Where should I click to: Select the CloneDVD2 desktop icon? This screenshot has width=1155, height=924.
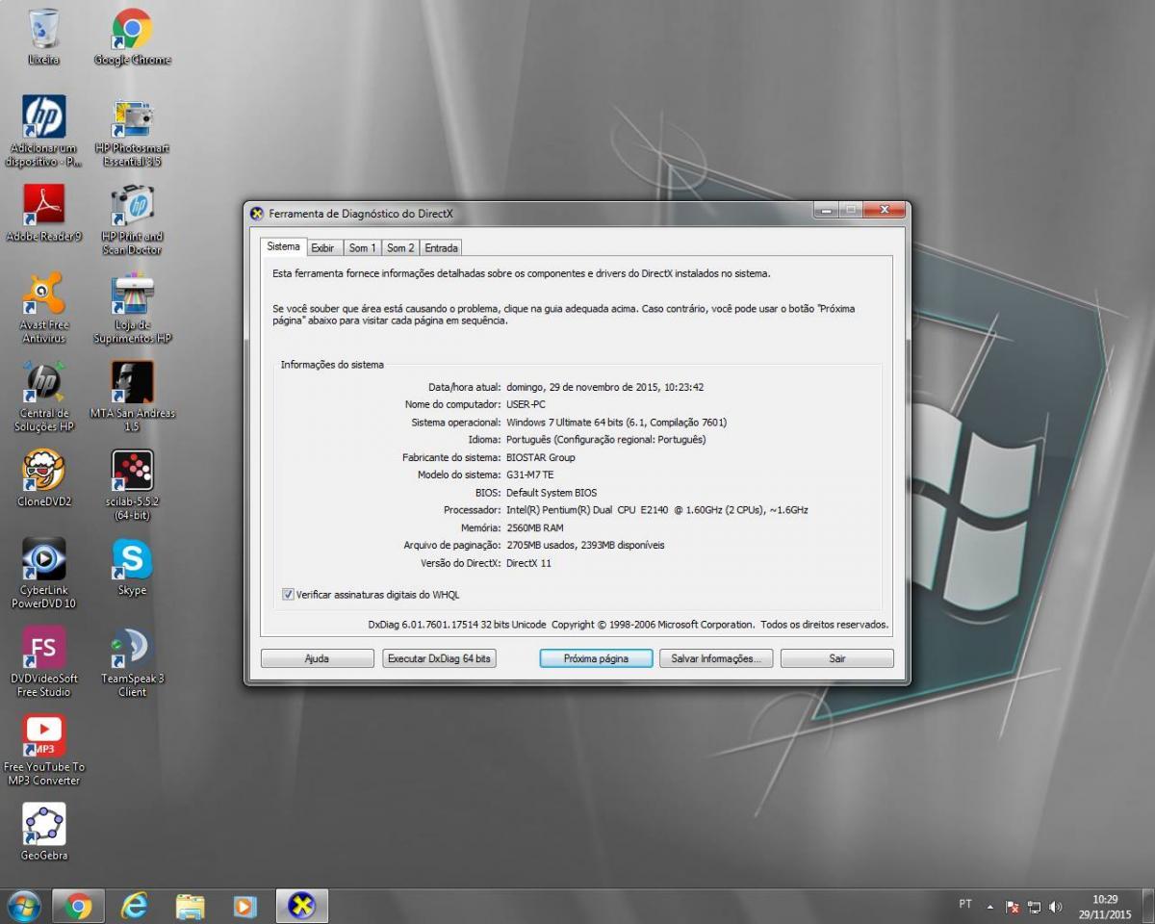point(43,478)
